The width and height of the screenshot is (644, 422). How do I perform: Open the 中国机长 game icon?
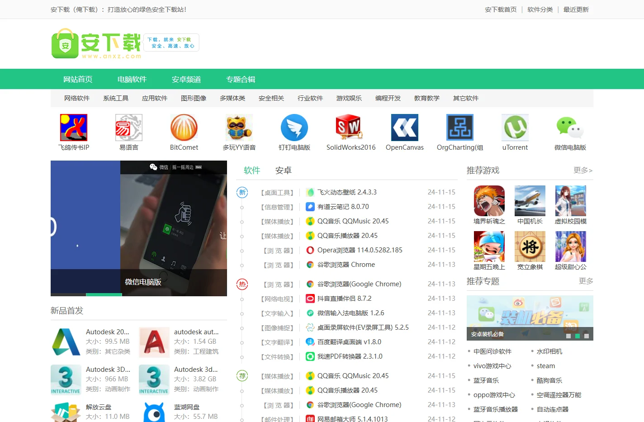click(530, 201)
